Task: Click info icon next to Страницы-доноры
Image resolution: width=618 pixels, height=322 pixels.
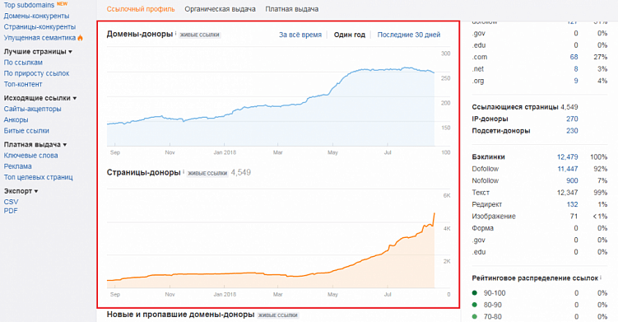Action: 184,171
